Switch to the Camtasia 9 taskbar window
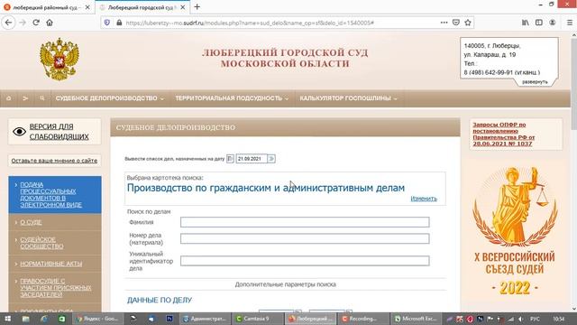The image size is (577, 325). point(258,319)
